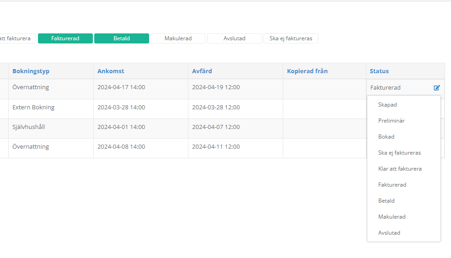Toggle the Fakturerad filter button
The width and height of the screenshot is (451, 258).
point(65,38)
